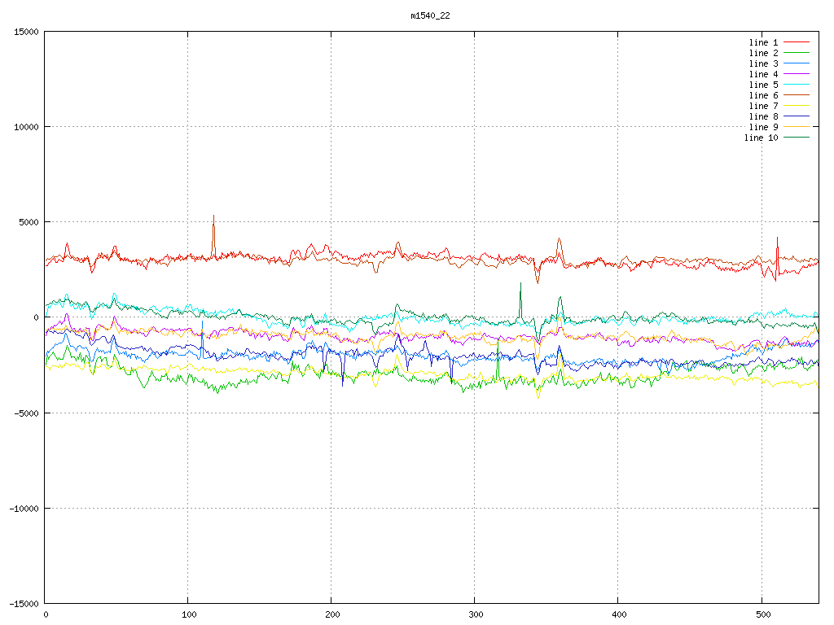
Task: Select the "line 2" legend entry text
Action: 763,53
